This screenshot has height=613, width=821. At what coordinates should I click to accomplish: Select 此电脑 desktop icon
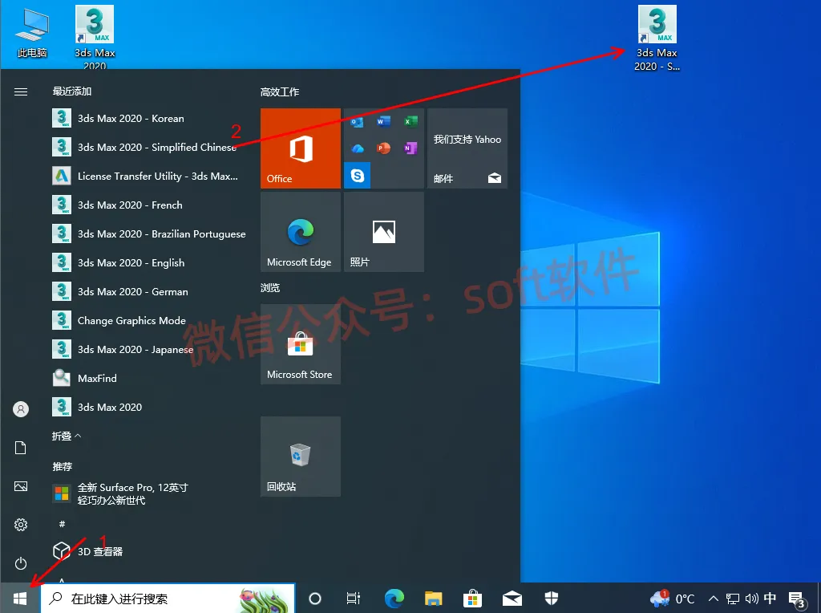pos(32,32)
